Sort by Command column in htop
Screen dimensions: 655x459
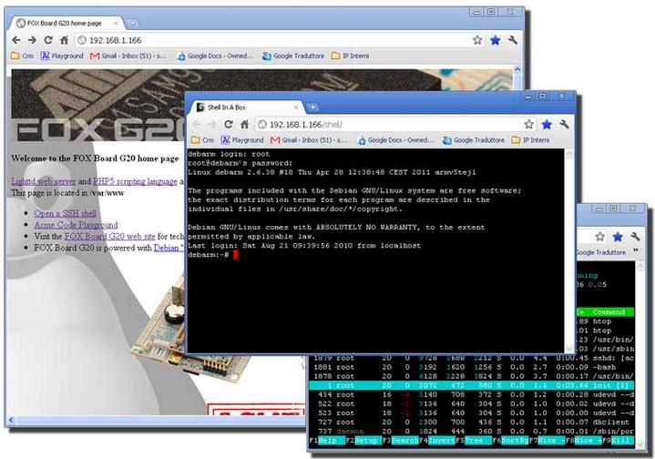pos(609,312)
